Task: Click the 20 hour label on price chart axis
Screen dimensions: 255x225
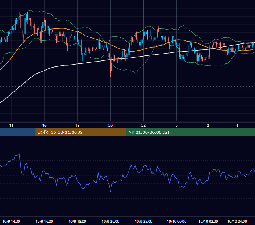Action: pos(110,126)
